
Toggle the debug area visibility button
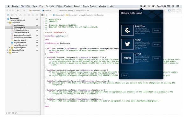(174, 10)
